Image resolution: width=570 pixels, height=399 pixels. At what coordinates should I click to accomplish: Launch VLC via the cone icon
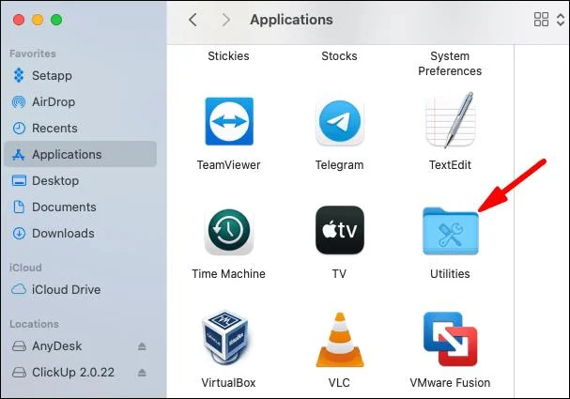click(x=340, y=340)
